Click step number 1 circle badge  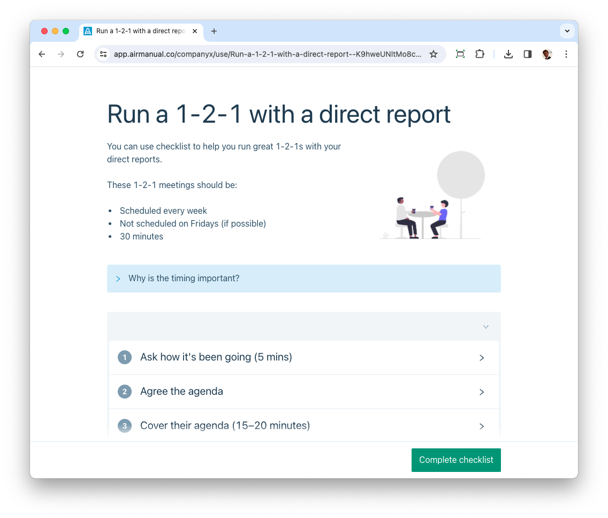click(x=125, y=357)
